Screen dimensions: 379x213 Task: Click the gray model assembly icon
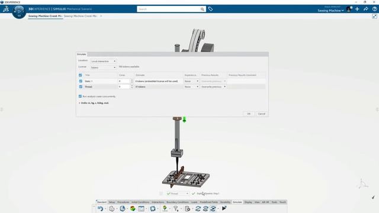coord(111,208)
